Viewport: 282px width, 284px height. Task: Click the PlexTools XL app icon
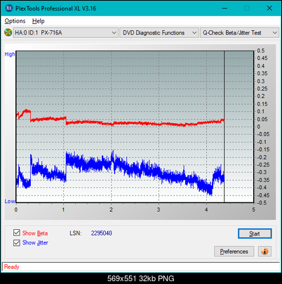point(8,8)
